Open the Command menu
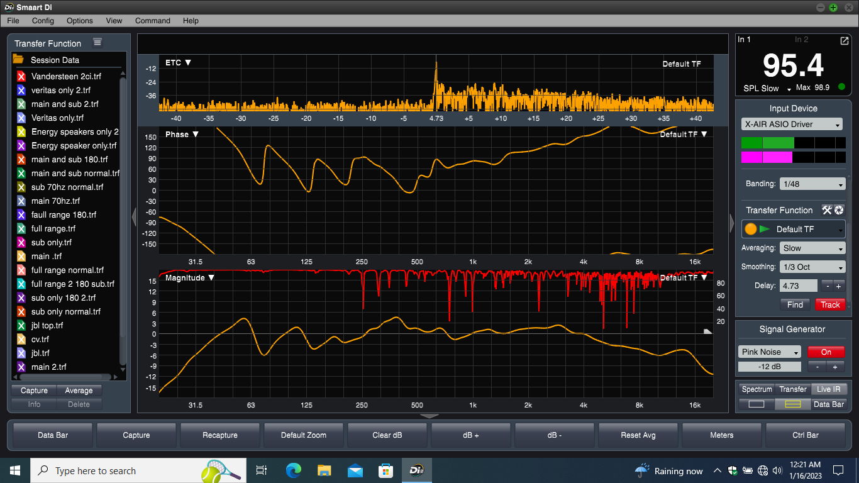The height and width of the screenshot is (483, 859). (x=153, y=21)
